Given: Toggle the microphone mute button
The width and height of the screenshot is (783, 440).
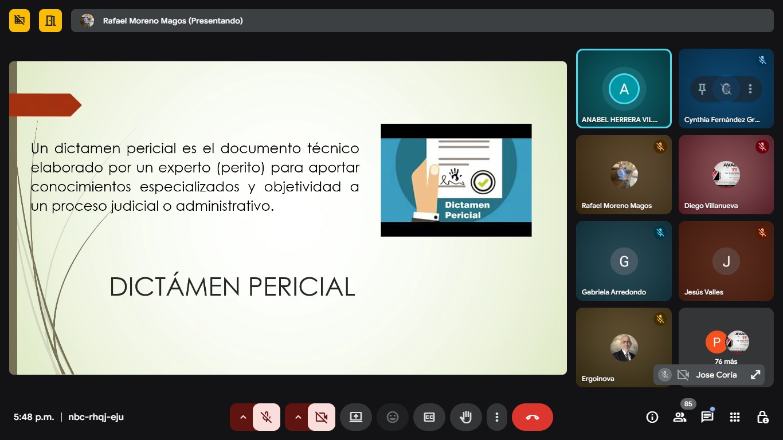Looking at the screenshot, I should [266, 417].
